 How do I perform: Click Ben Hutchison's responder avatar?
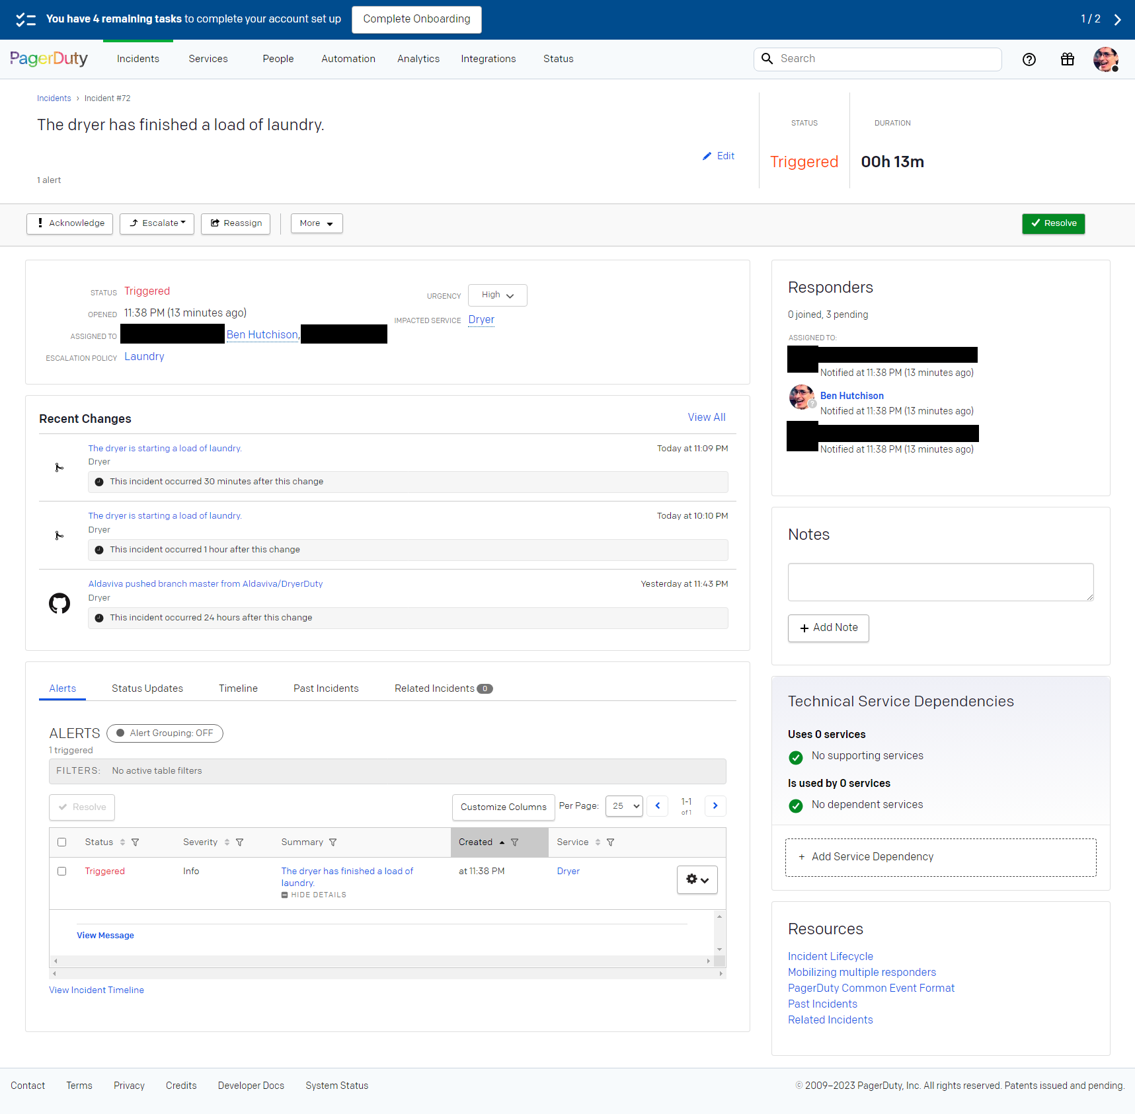[x=802, y=397]
